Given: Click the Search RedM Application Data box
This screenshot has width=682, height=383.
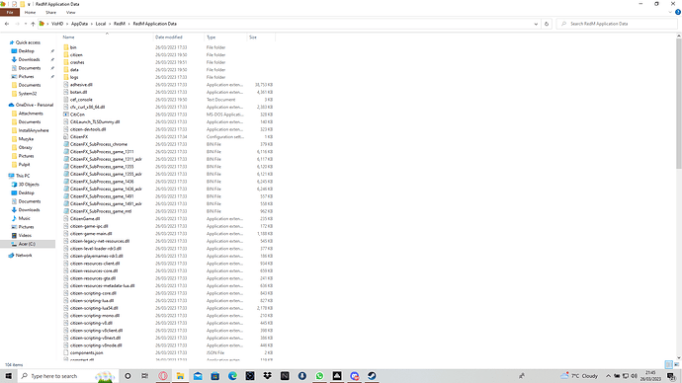Looking at the screenshot, I should pyautogui.click(x=617, y=24).
